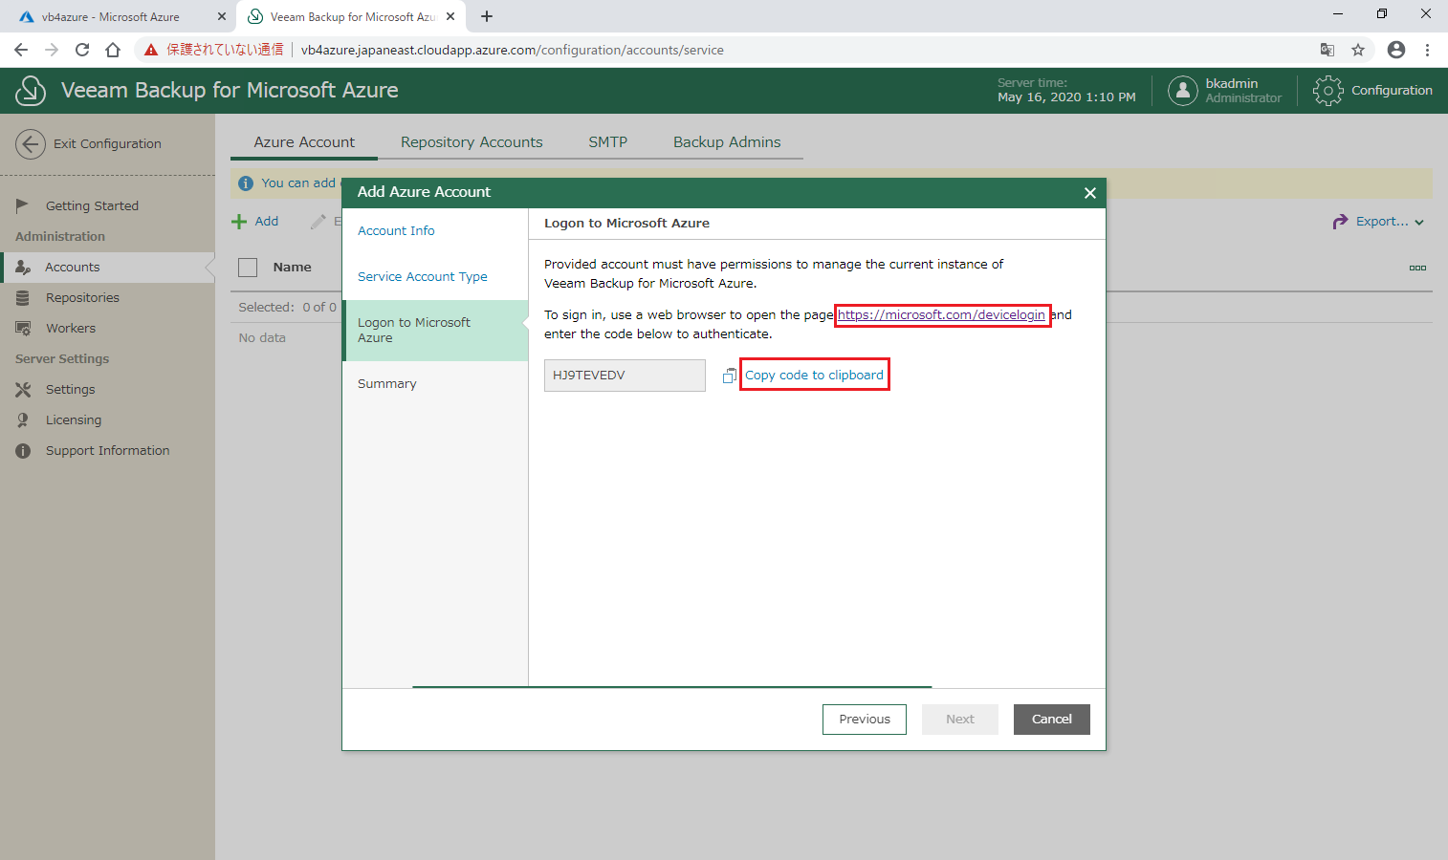This screenshot has height=860, width=1448.
Task: Open the microsoft.com/devicelogin link
Action: [x=941, y=314]
